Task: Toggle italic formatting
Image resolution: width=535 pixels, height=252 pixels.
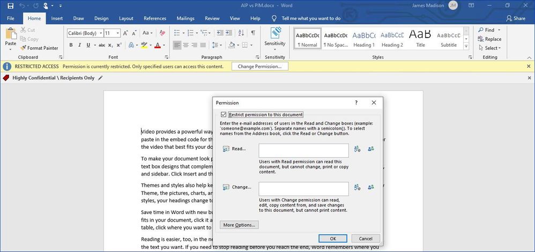Action: click(x=79, y=45)
